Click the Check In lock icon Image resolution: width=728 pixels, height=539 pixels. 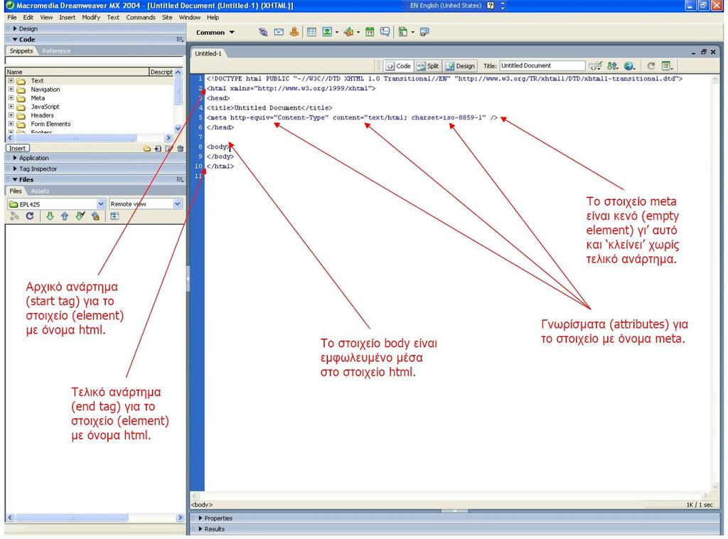[x=95, y=216]
